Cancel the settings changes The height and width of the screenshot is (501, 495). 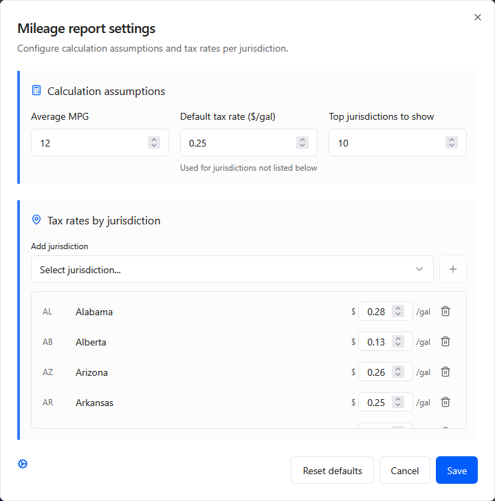point(405,470)
